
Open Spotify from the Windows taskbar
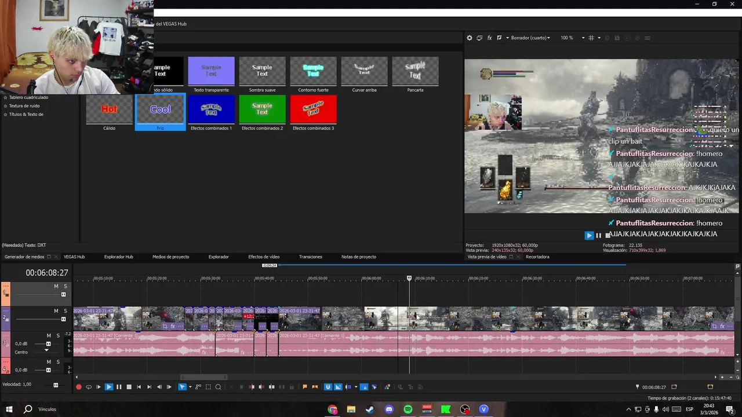click(408, 409)
